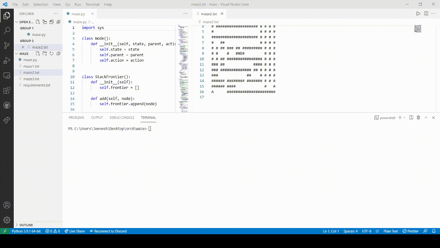Open the Selection menu
Image resolution: width=440 pixels, height=248 pixels.
pyautogui.click(x=41, y=4)
